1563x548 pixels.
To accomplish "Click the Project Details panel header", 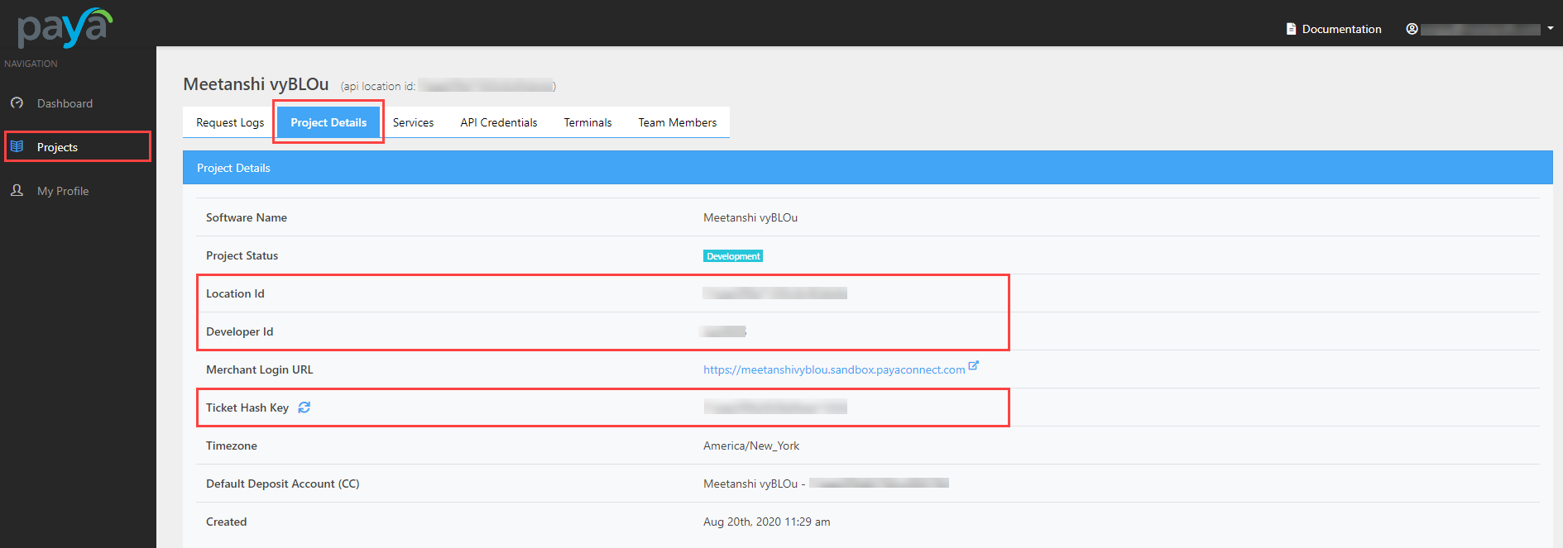I will coord(867,168).
